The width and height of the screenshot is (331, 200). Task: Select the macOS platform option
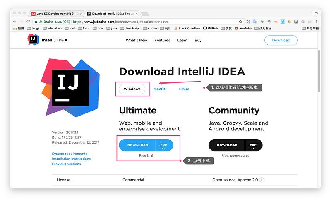[x=160, y=89]
